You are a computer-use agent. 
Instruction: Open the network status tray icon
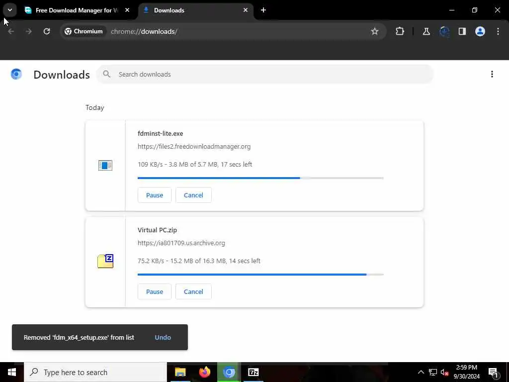tap(433, 372)
